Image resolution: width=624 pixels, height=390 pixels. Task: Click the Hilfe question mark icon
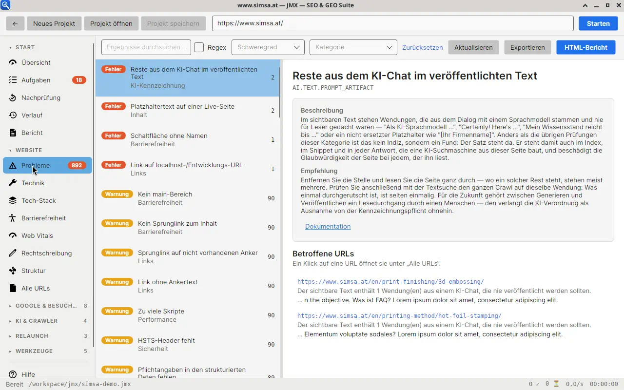[x=13, y=374]
